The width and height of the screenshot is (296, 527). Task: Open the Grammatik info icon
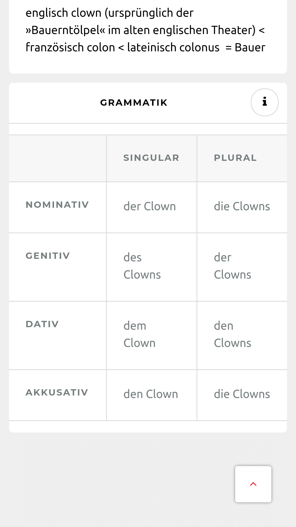click(264, 102)
